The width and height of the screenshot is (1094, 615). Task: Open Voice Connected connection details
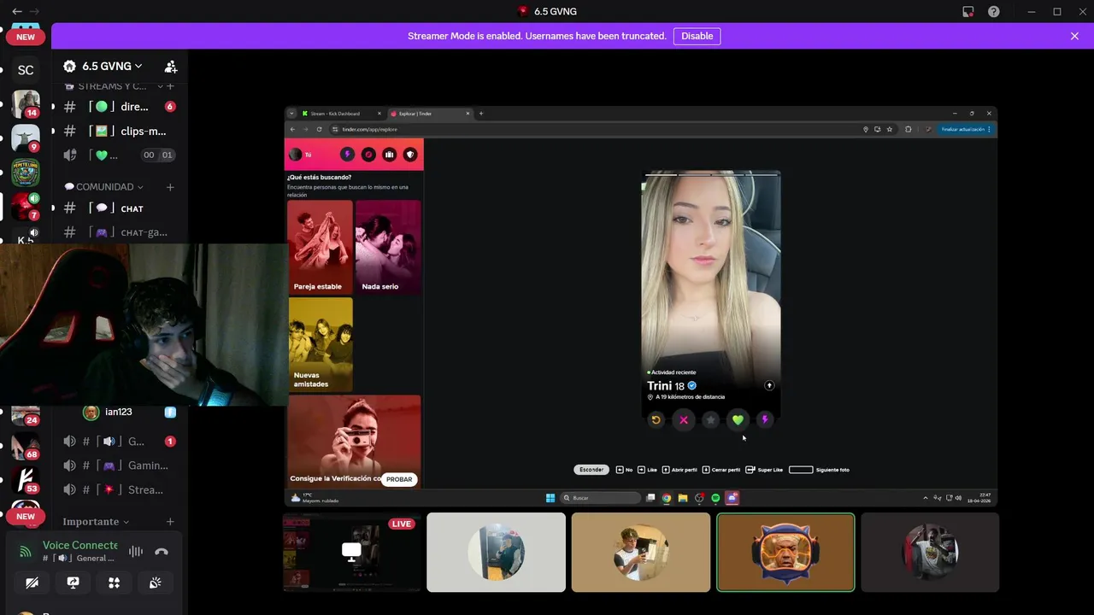pos(80,545)
